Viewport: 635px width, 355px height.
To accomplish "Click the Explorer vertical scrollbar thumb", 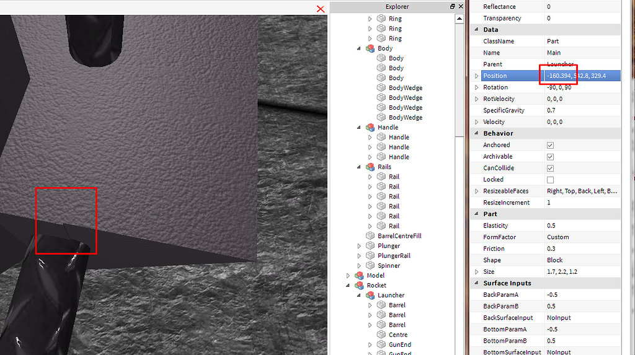I will (460, 80).
